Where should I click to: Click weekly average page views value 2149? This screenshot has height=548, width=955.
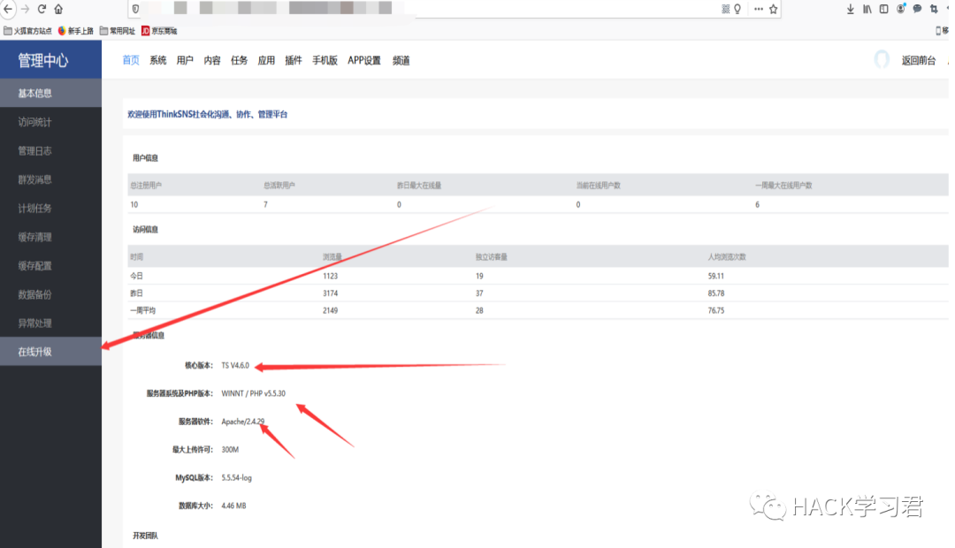pos(330,310)
